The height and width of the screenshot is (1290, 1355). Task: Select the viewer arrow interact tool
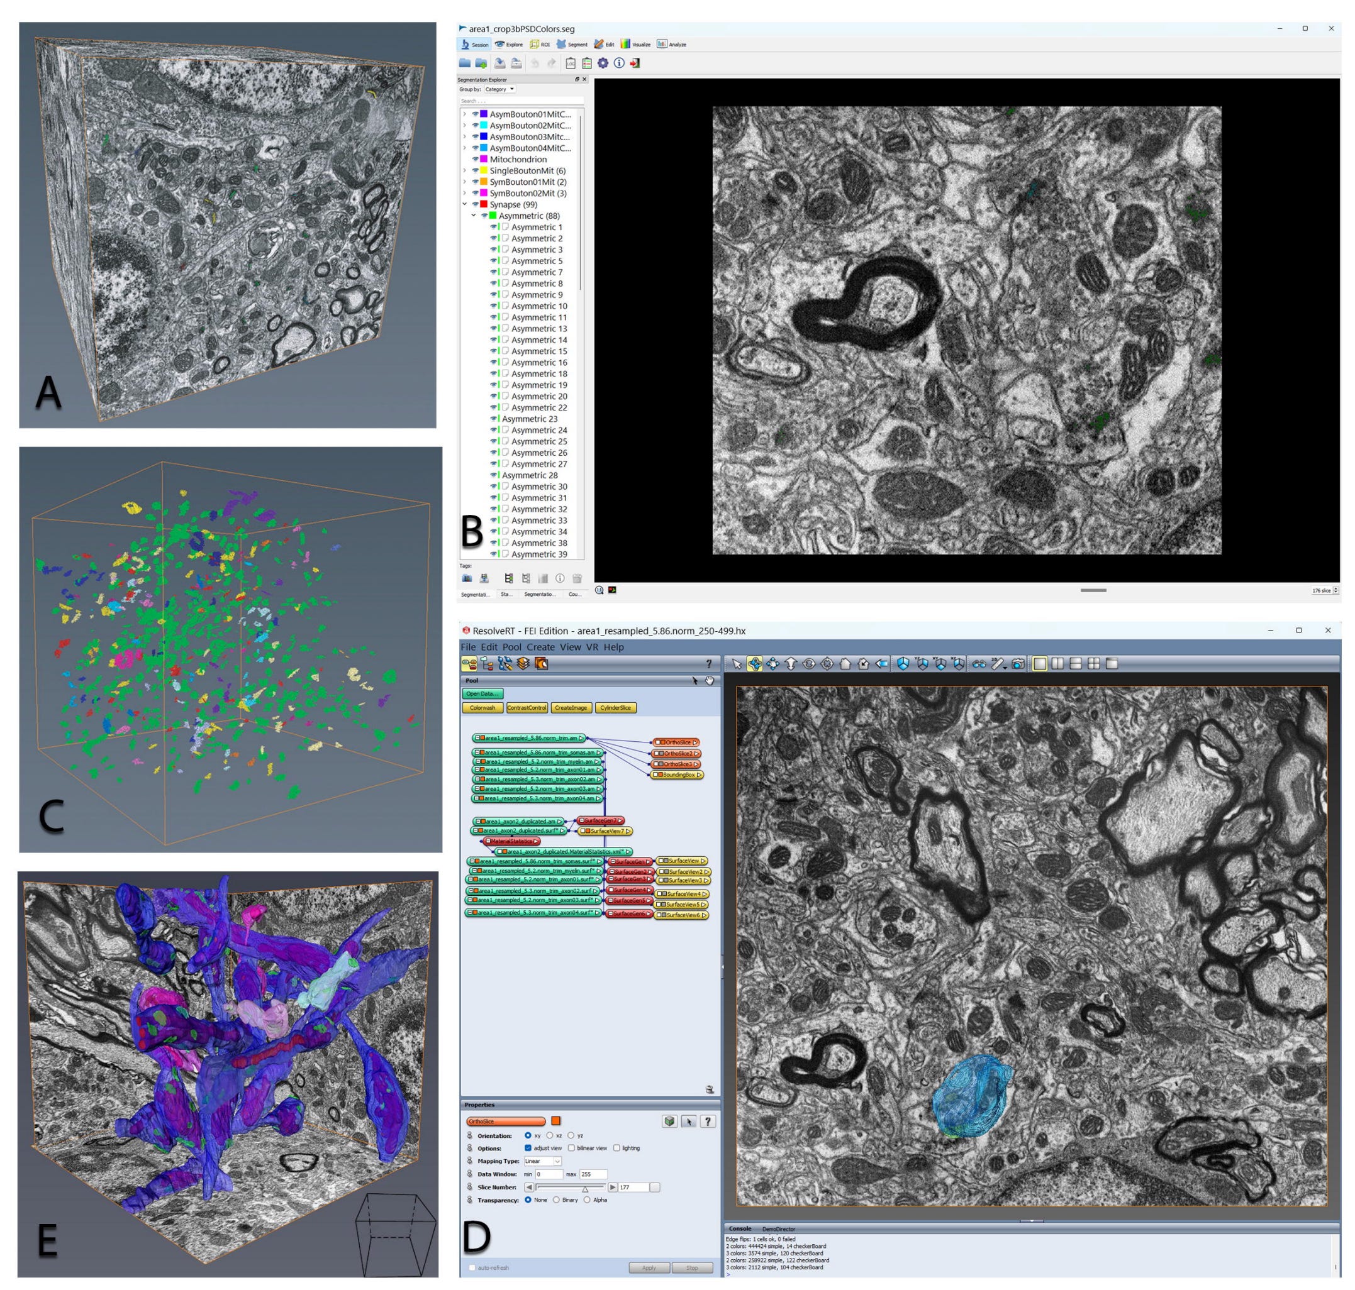[x=737, y=664]
